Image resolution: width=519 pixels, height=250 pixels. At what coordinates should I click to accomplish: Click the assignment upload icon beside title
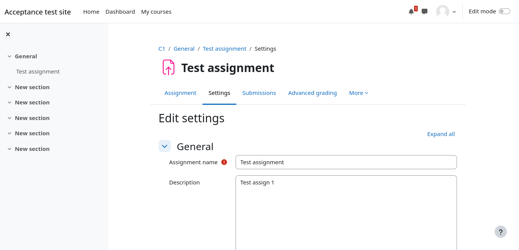pos(168,67)
